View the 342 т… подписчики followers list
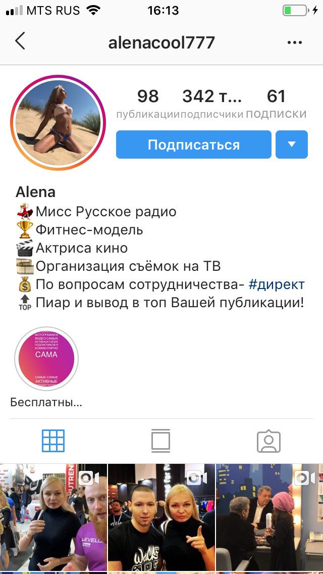Image resolution: width=323 pixels, height=574 pixels. click(x=212, y=104)
